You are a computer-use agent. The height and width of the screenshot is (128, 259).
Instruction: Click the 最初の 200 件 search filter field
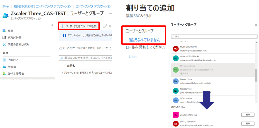[x=86, y=58]
